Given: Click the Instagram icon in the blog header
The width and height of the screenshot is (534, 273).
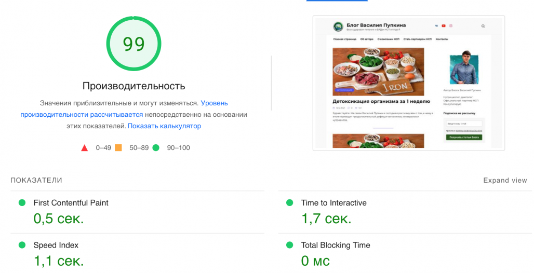Looking at the screenshot, I should (x=451, y=26).
